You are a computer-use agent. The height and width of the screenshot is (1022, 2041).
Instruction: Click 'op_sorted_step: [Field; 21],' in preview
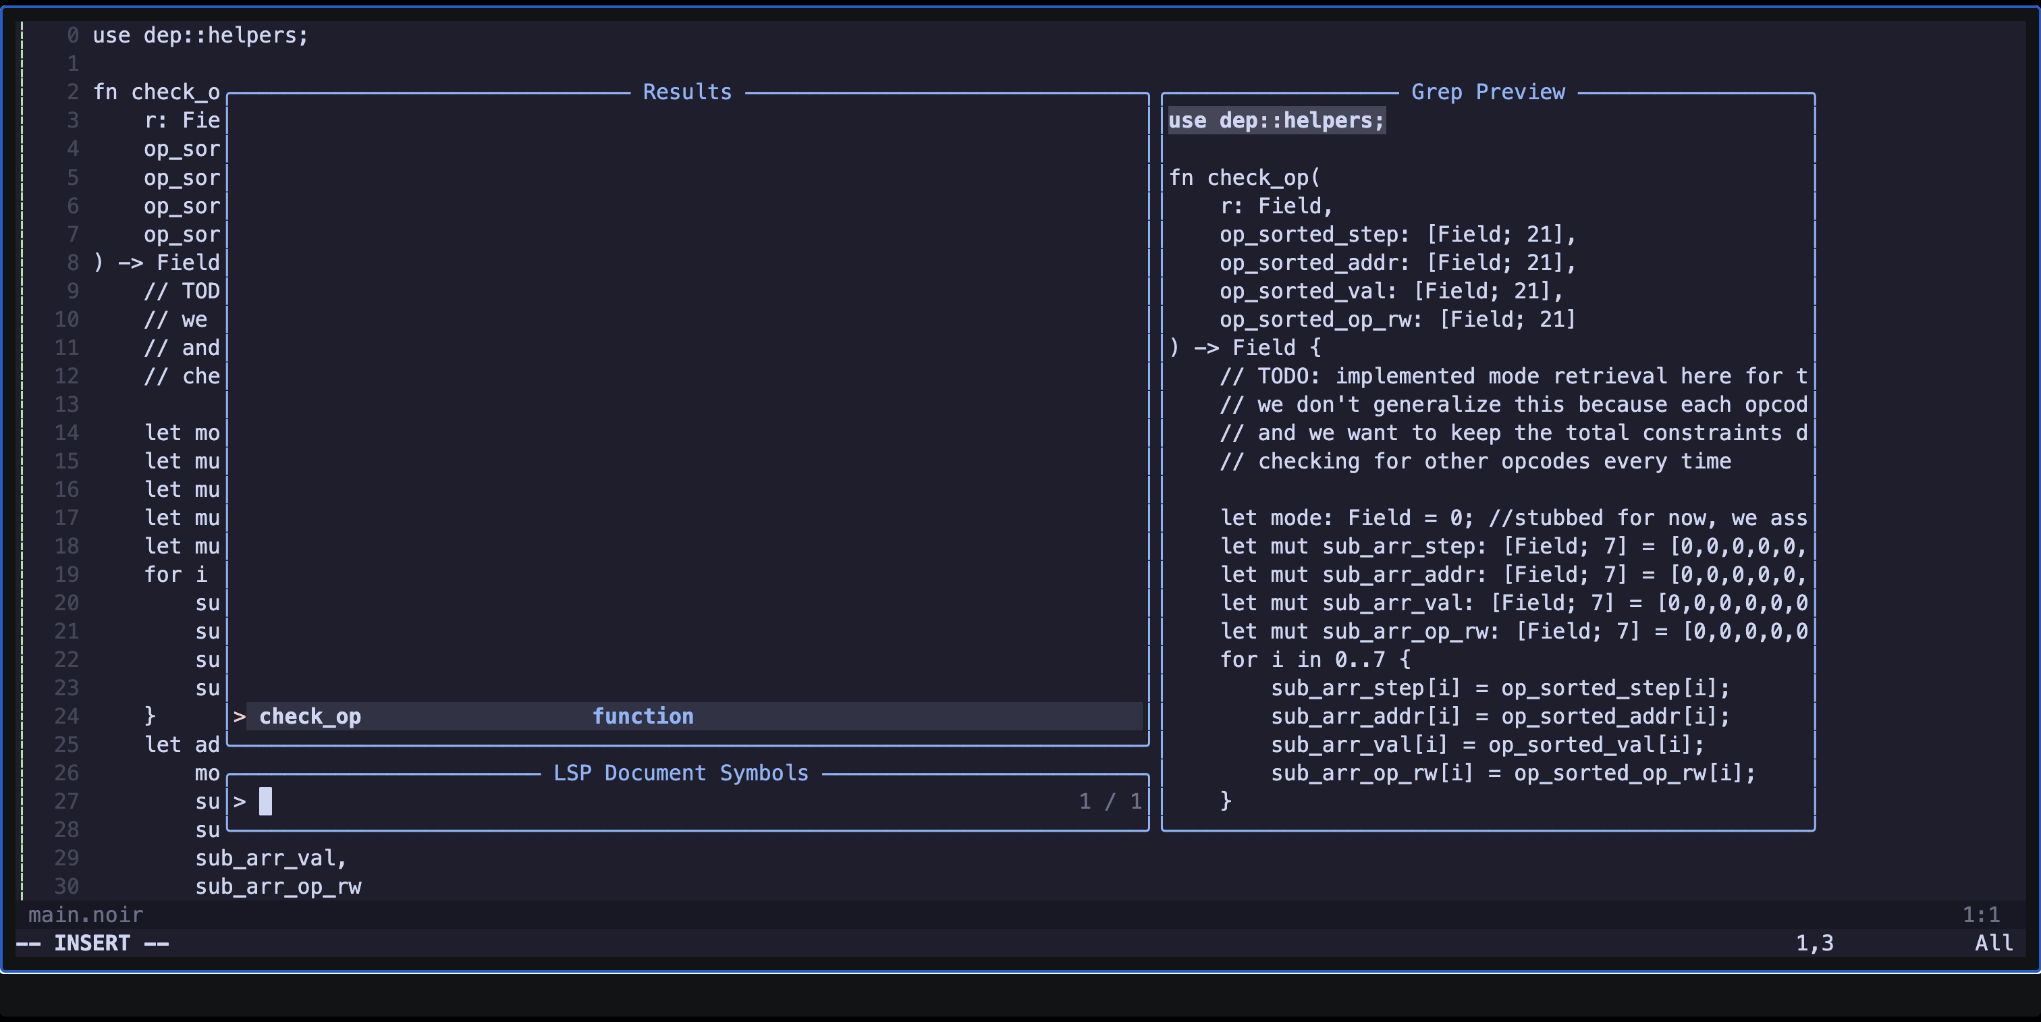[x=1398, y=234]
